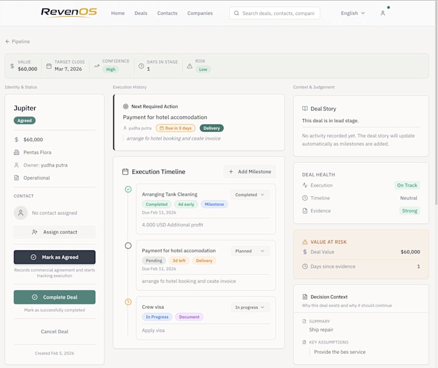Click 'Provide the bes service' assumption
Viewport: 438px width, 368px height.
pyautogui.click(x=339, y=352)
